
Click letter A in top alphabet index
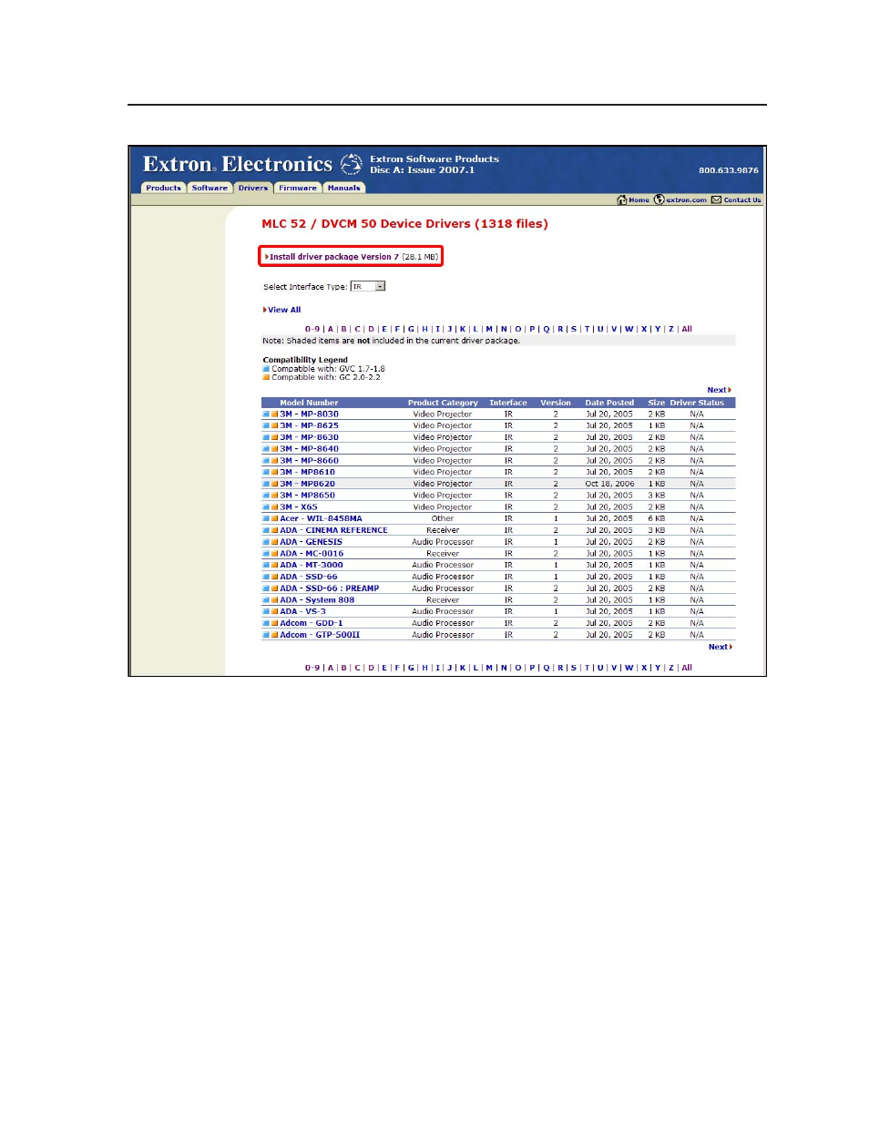[x=331, y=329]
